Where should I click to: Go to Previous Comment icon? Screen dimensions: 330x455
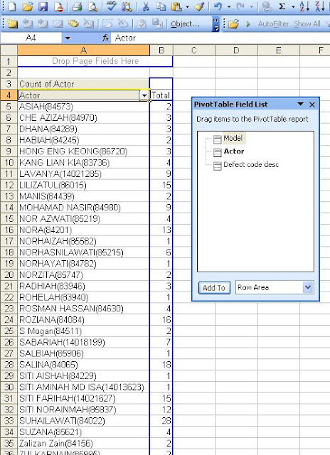(x=28, y=23)
